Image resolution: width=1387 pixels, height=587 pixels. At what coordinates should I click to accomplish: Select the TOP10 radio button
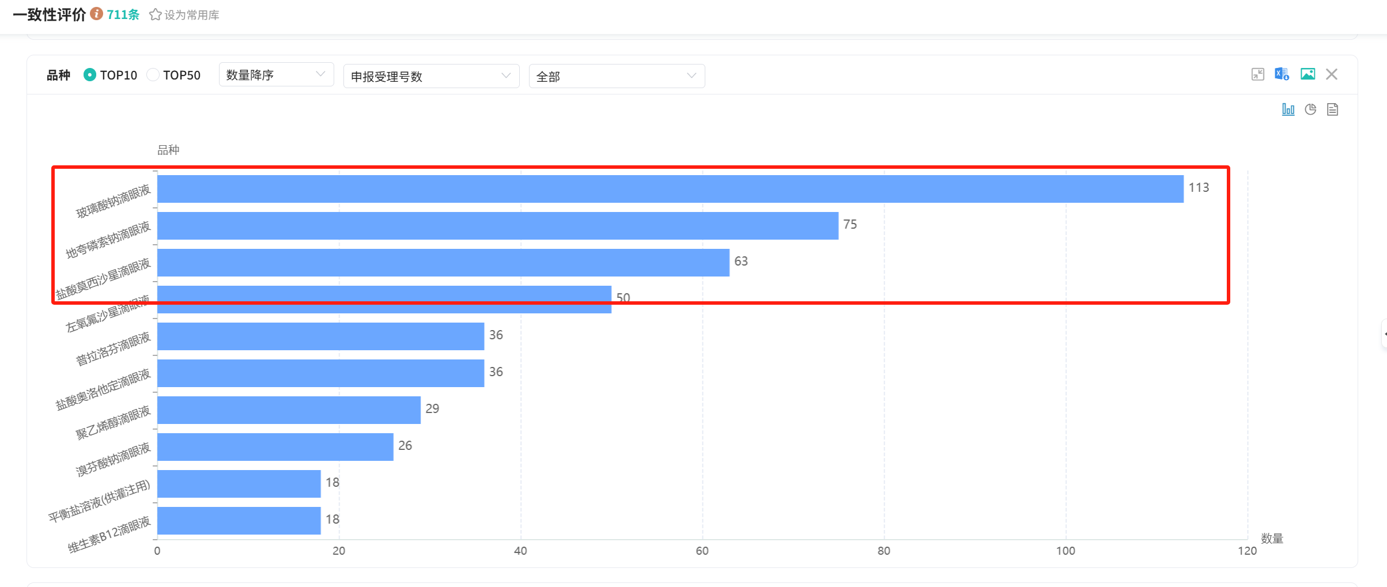(90, 75)
